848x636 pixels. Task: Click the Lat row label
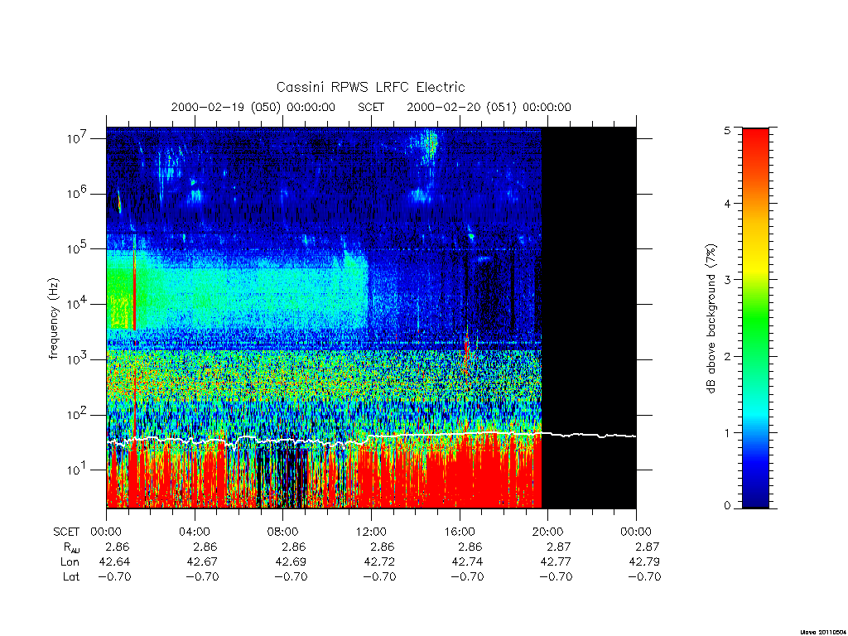(71, 576)
